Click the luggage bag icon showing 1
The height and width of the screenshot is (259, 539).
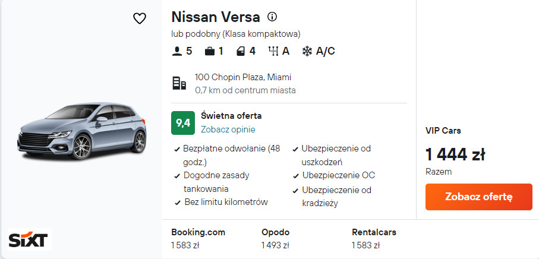tap(209, 51)
